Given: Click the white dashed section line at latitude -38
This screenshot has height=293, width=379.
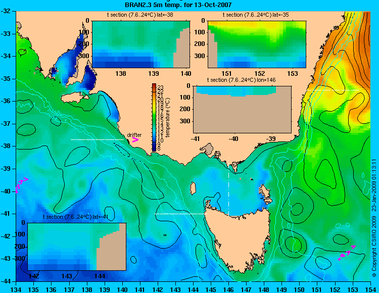Looking at the screenshot, I should 97,139.
